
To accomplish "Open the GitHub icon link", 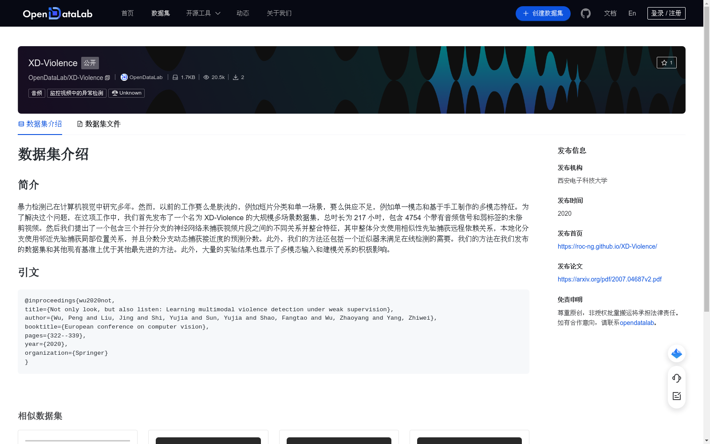I will 586,13.
